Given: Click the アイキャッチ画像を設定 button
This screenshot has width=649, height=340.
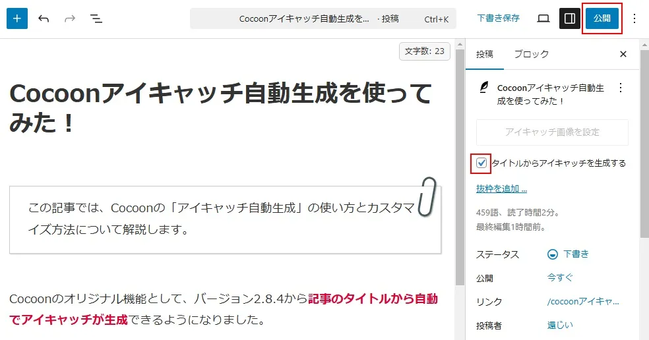Looking at the screenshot, I should pos(552,132).
